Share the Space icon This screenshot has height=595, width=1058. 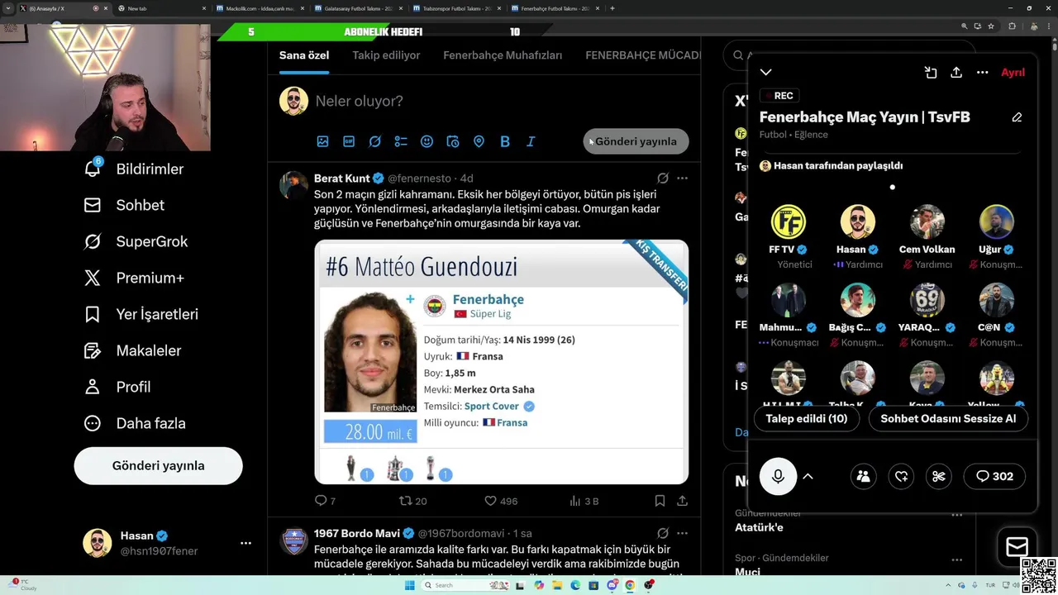pyautogui.click(x=956, y=73)
